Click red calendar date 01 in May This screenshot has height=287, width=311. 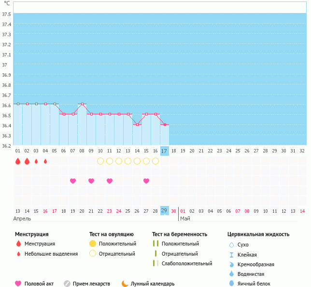[x=183, y=211]
